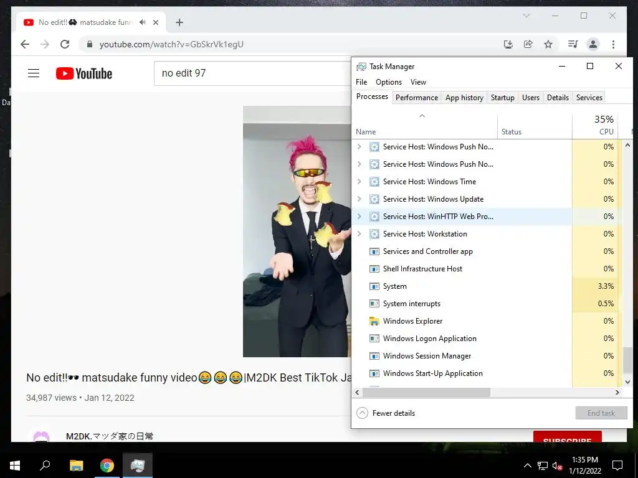
Task: Switch to the Details tab
Action: click(558, 98)
